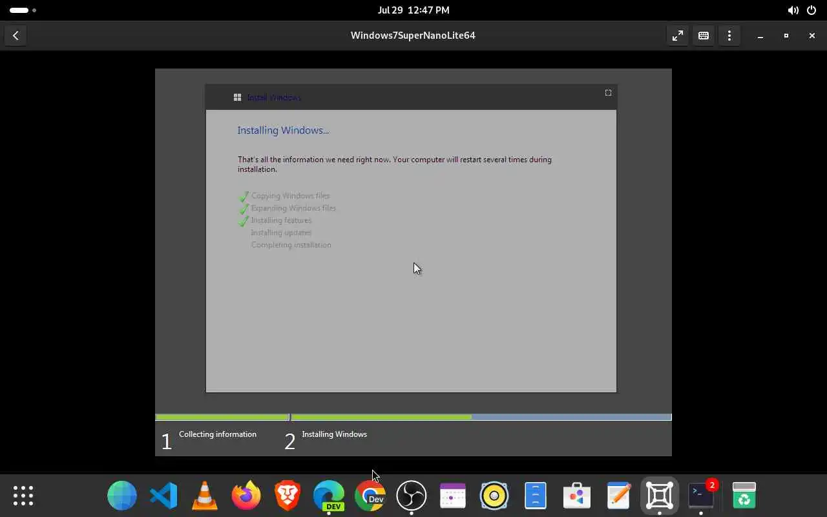Click the Installing Windows stage progress bar
The image size is (827, 517).
[481, 417]
